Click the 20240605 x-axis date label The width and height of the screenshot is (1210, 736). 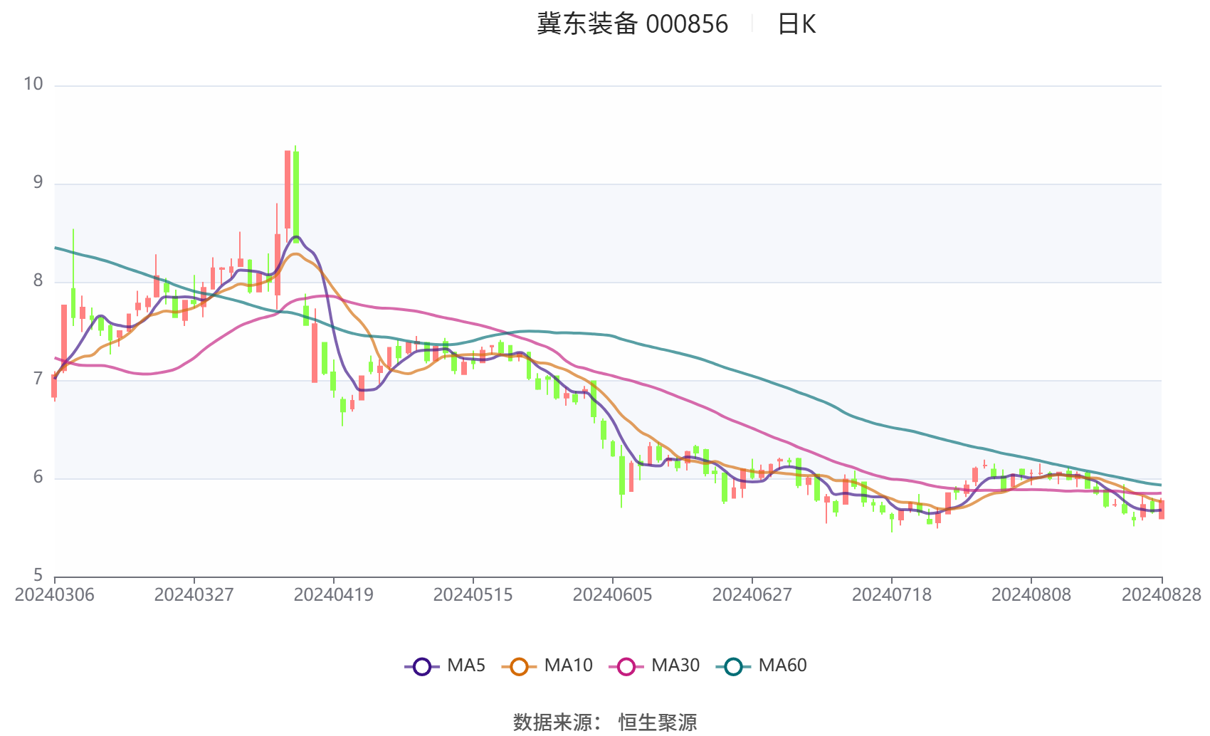[x=613, y=595]
